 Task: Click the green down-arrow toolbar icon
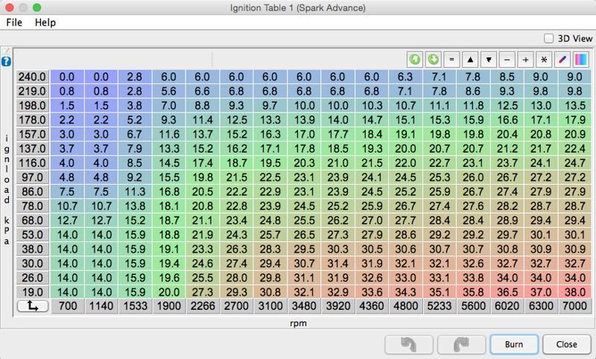(433, 59)
